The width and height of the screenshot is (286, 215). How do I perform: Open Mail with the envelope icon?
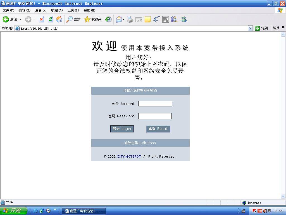118,19
